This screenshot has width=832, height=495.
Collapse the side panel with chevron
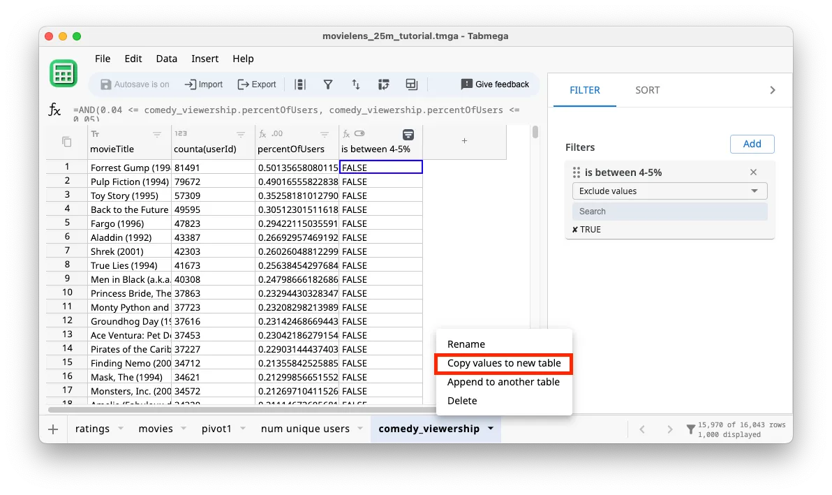(x=772, y=90)
